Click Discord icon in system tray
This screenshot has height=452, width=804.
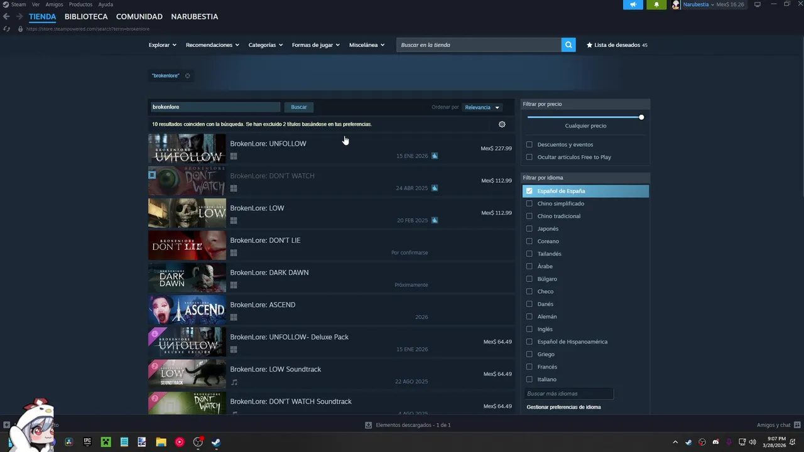tap(715, 442)
